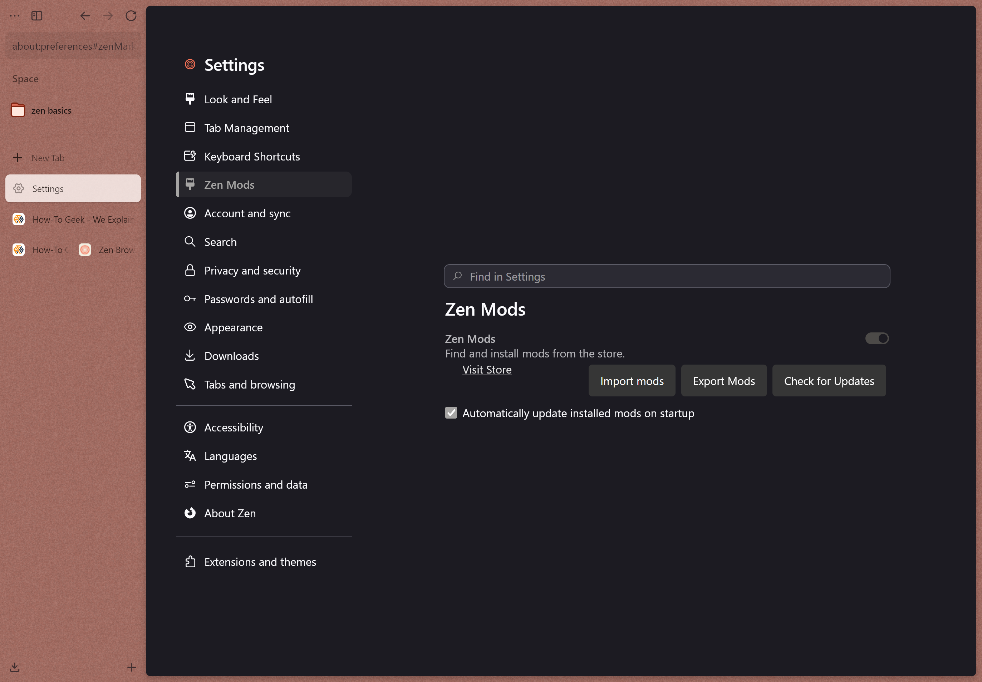Click the Export Mods button
Image resolution: width=982 pixels, height=682 pixels.
pyautogui.click(x=724, y=380)
